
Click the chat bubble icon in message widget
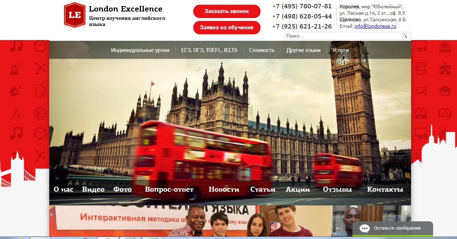coord(365,228)
